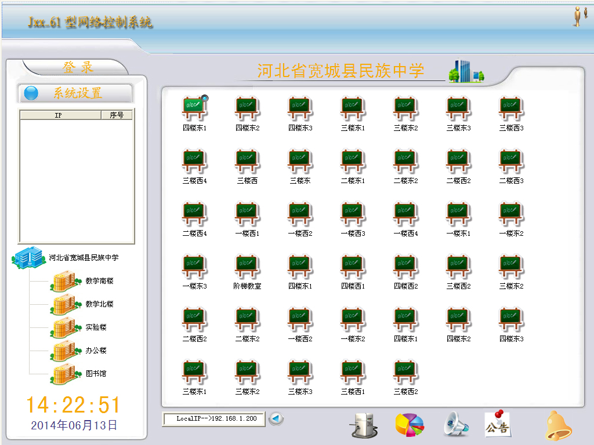Open the pie chart statistics icon

(x=409, y=425)
